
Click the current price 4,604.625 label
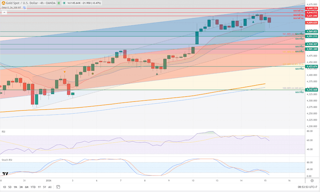point(312,23)
